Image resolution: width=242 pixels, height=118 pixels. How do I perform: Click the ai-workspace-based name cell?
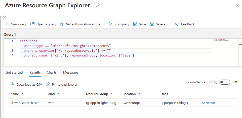[x=25, y=103]
